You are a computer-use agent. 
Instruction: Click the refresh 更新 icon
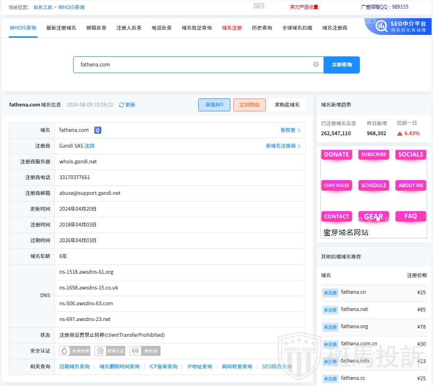pos(122,105)
